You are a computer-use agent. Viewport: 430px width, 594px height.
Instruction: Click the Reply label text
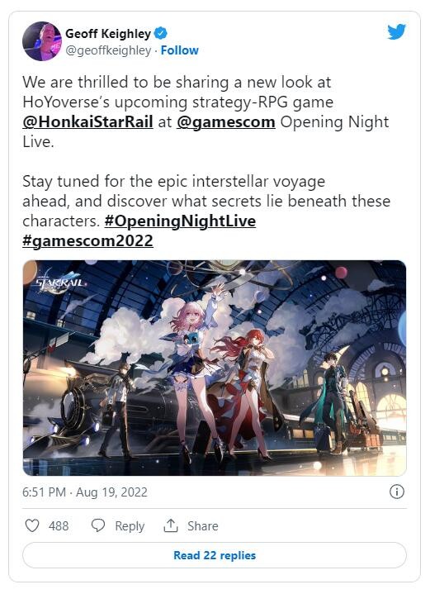pyautogui.click(x=130, y=526)
